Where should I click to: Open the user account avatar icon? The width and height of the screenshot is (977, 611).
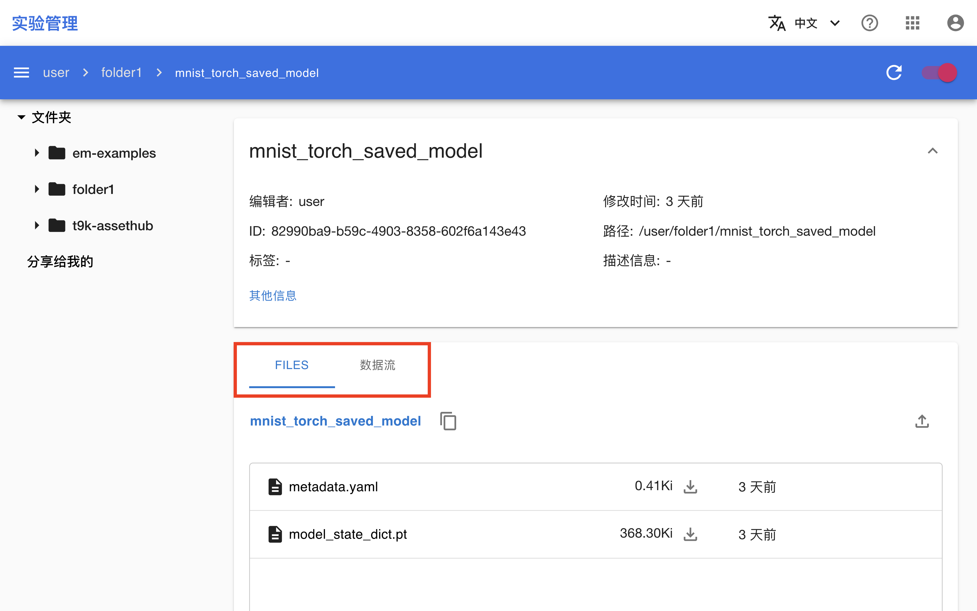(x=955, y=23)
